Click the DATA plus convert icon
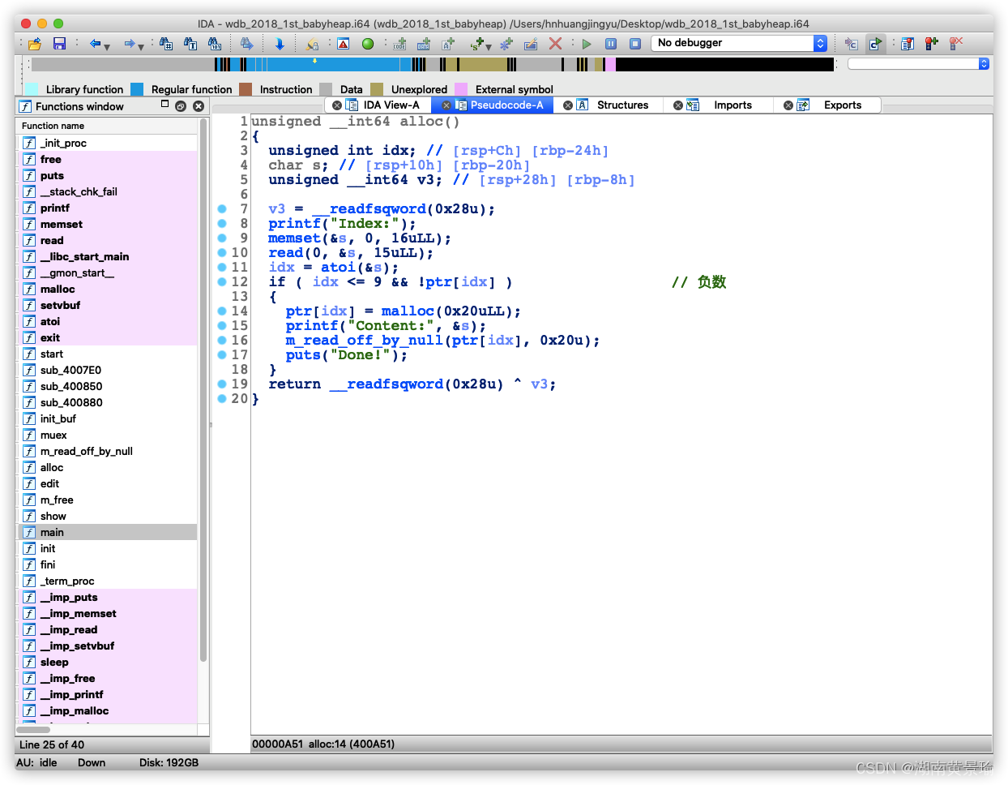 pyautogui.click(x=423, y=44)
